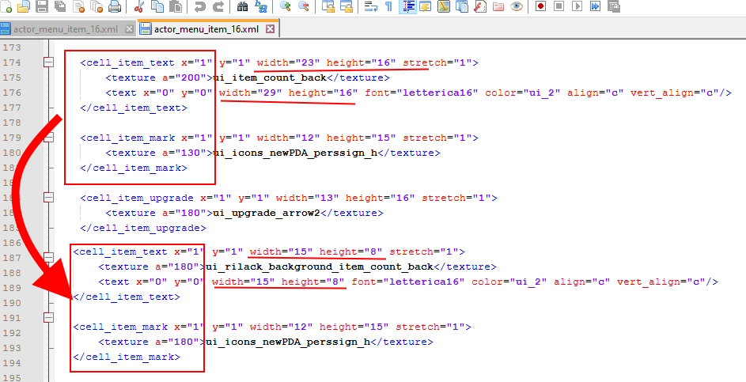Click the cell_item_upgrade closing tag
Screen dimensions: 746x382
point(143,228)
